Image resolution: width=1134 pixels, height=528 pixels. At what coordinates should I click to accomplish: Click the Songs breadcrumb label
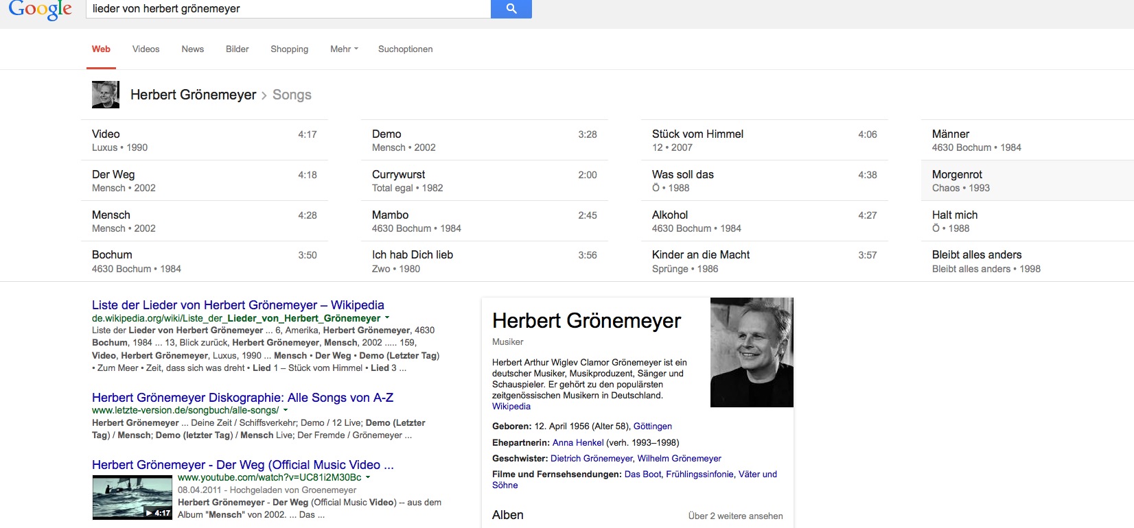pos(292,95)
